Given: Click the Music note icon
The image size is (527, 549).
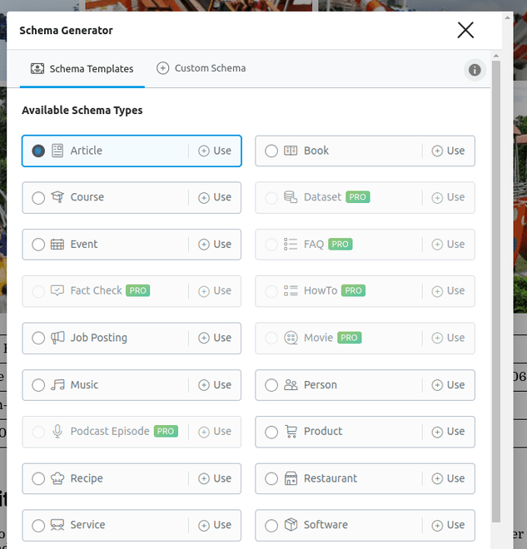Looking at the screenshot, I should tap(57, 385).
